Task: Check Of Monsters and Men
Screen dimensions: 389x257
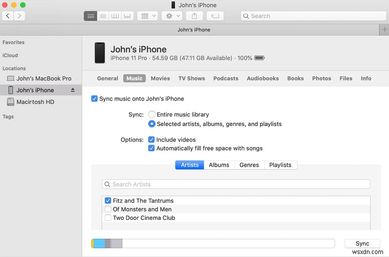Action: pyautogui.click(x=108, y=209)
